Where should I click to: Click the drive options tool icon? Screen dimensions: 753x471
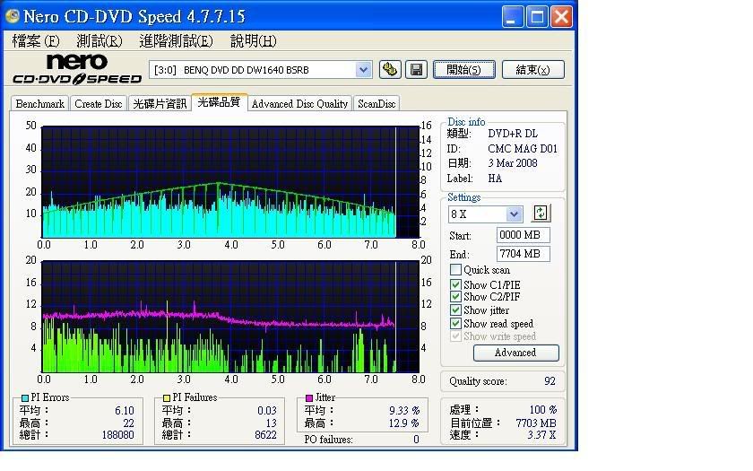(x=390, y=70)
